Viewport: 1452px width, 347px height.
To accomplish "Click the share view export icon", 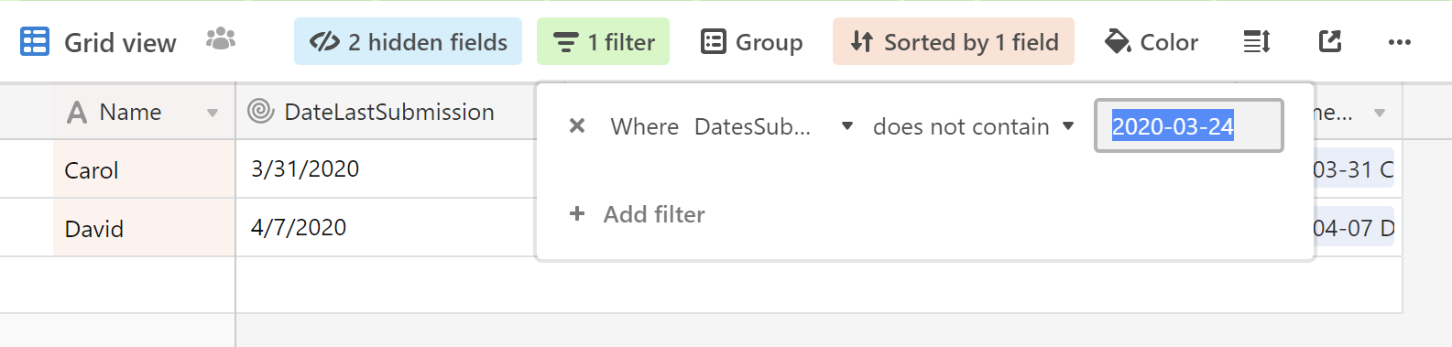I will [1330, 41].
